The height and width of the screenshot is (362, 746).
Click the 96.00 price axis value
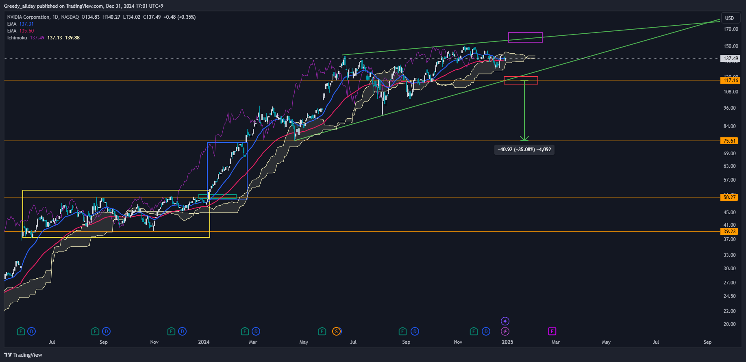(x=729, y=108)
